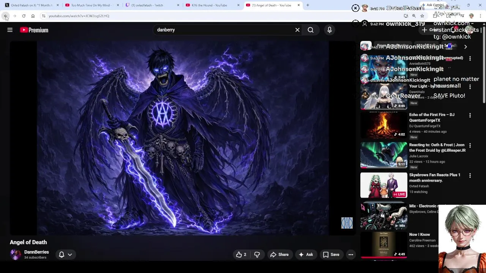Click the browser back arrow

[x=6, y=16]
